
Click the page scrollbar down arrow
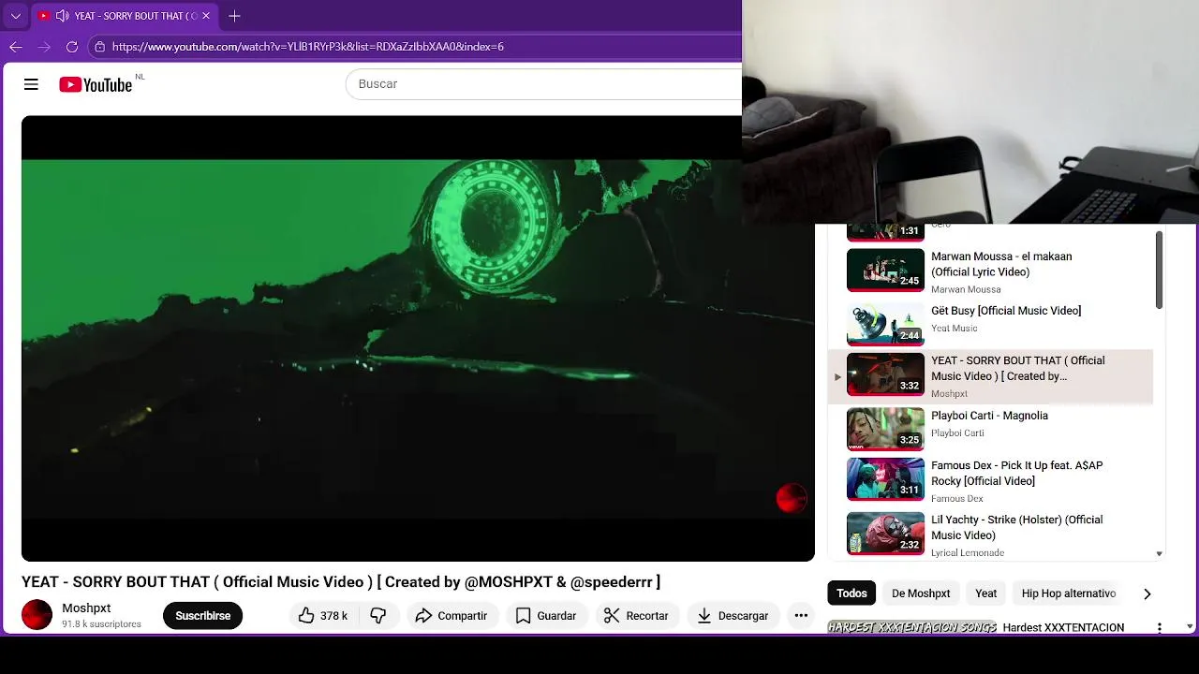[1191, 626]
